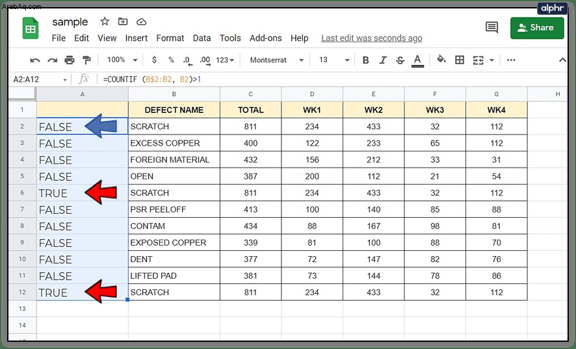Viewport: 576px width, 349px height.
Task: Print the spreadsheet
Action: [x=70, y=60]
